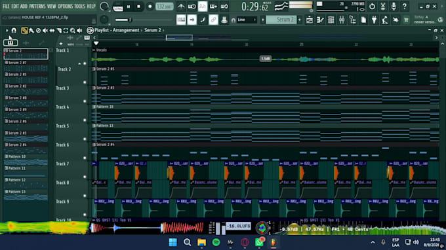Toggle the playlist snap magnet icon
The image size is (446, 250).
point(14,30)
